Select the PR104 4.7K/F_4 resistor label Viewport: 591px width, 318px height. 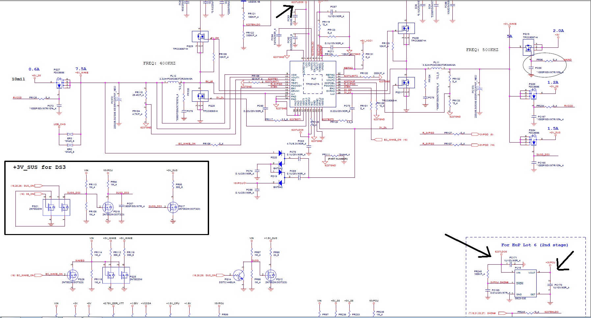pos(137,113)
